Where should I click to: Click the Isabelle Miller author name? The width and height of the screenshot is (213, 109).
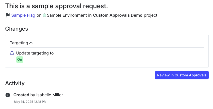[50, 95]
